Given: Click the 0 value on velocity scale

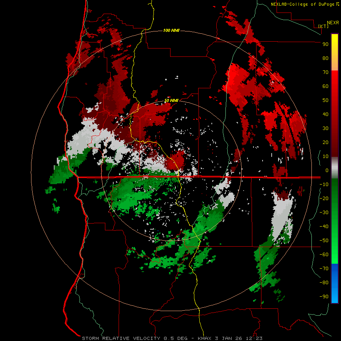Looking at the screenshot, I should (327, 170).
